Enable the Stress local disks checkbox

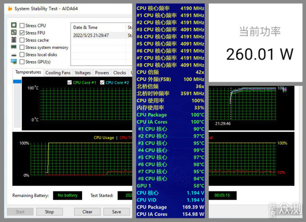(x=22, y=55)
